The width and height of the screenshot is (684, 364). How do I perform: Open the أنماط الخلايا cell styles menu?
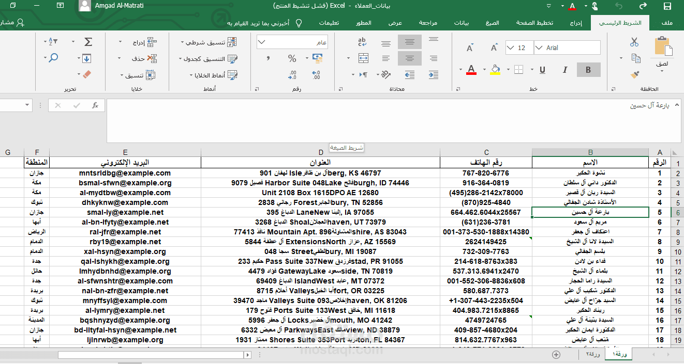(214, 75)
